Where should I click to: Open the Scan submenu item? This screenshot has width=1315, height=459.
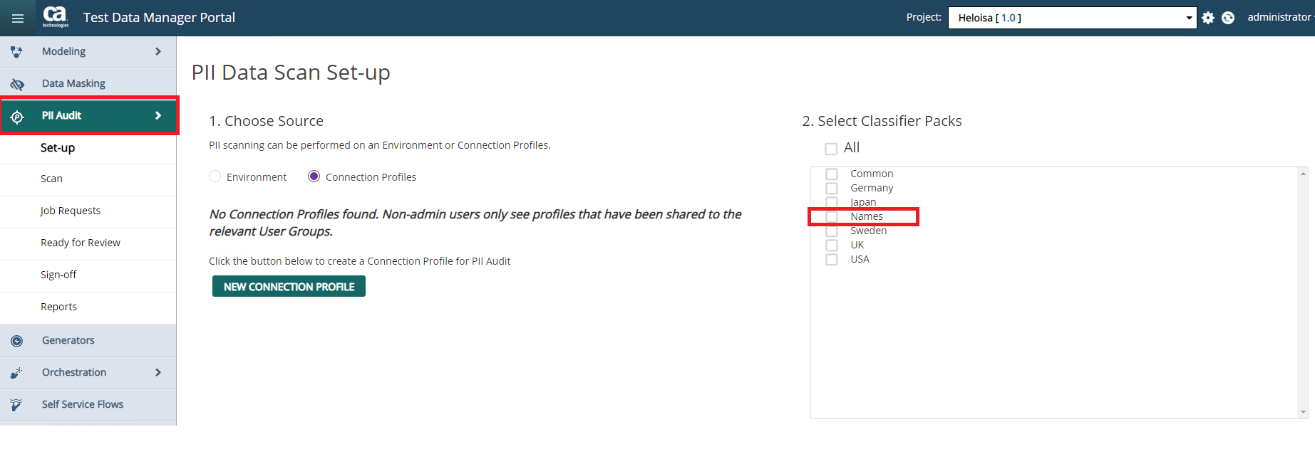51,179
